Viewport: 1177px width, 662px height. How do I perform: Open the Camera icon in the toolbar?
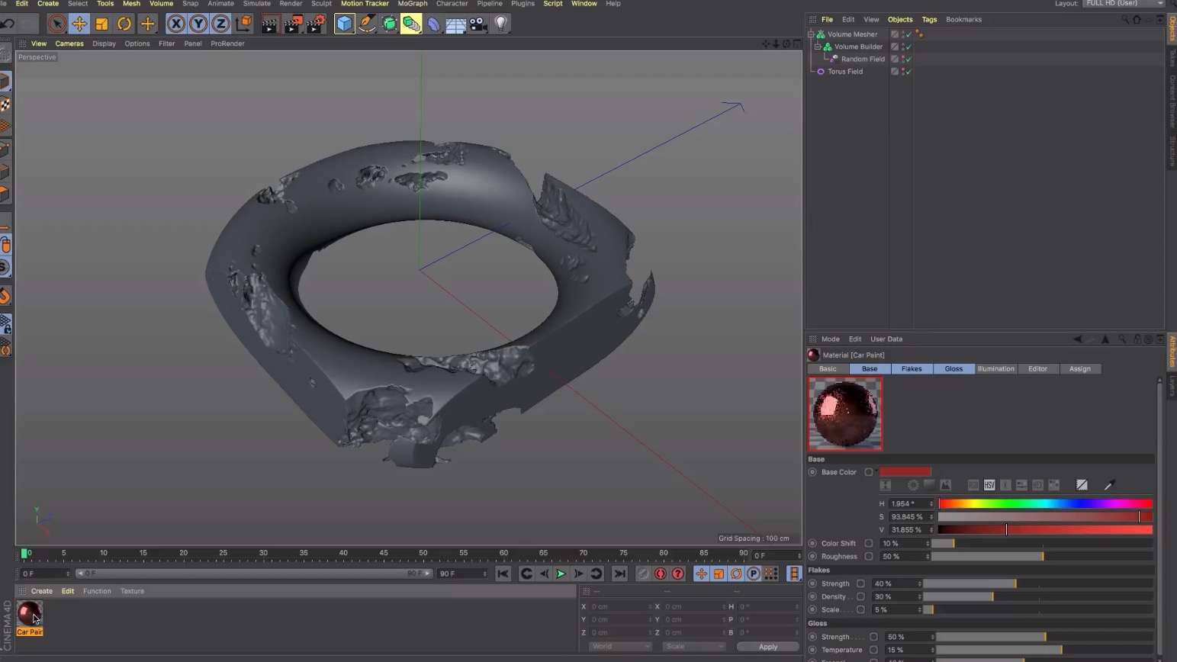(478, 24)
